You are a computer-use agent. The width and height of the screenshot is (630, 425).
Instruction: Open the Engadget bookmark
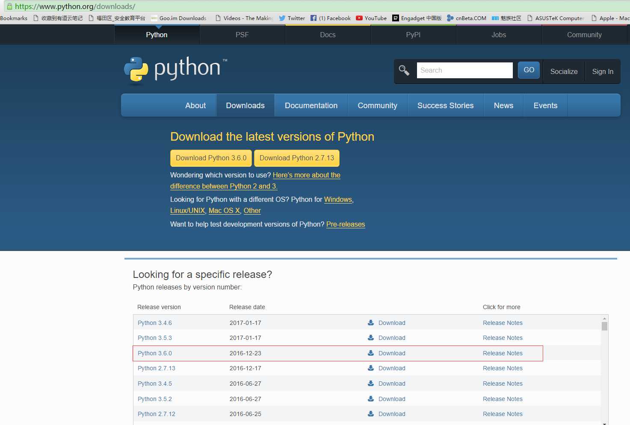pos(417,18)
